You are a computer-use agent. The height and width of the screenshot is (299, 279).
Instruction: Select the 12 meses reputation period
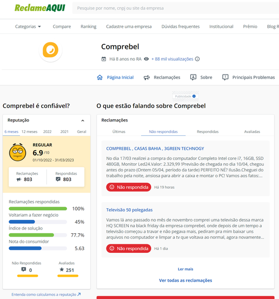pyautogui.click(x=30, y=131)
